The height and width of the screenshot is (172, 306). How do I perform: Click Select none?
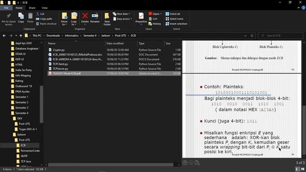174,19
